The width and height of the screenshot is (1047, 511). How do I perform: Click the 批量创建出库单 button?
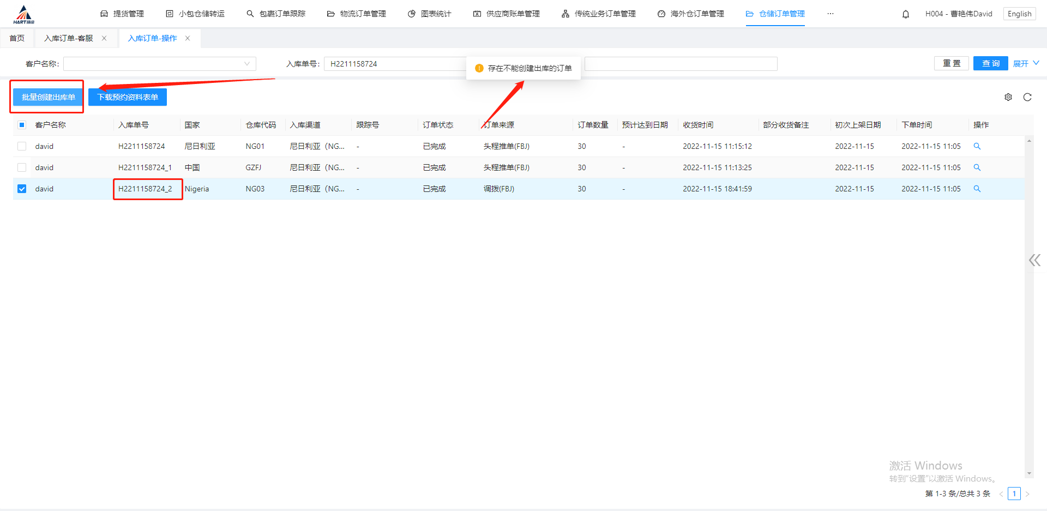(x=48, y=97)
